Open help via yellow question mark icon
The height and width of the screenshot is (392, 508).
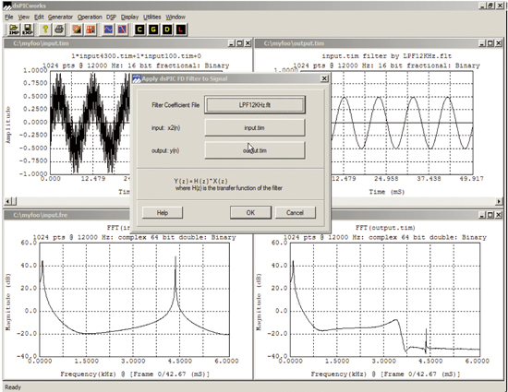point(45,30)
